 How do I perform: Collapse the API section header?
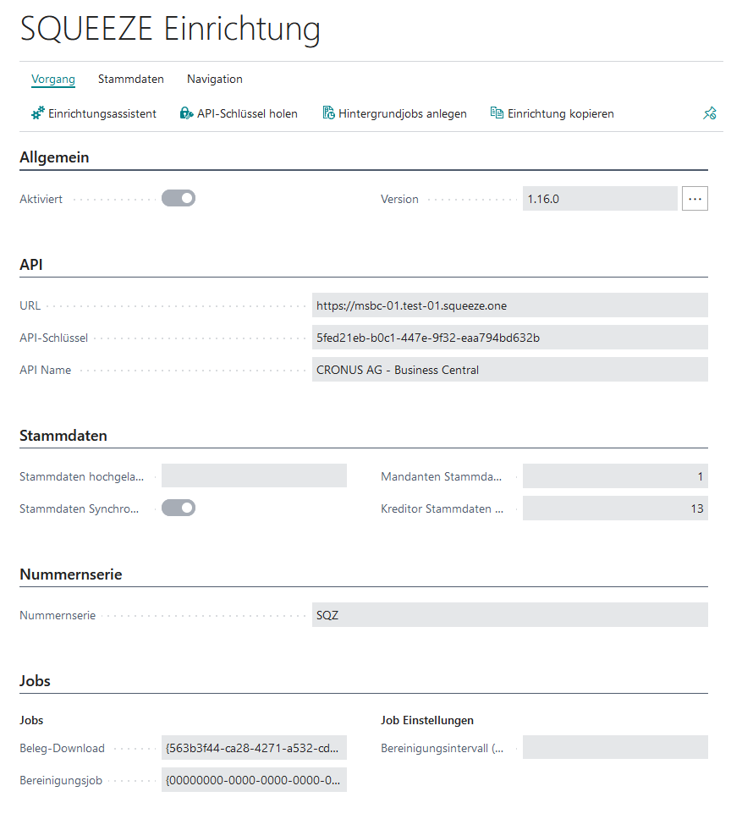pyautogui.click(x=31, y=265)
